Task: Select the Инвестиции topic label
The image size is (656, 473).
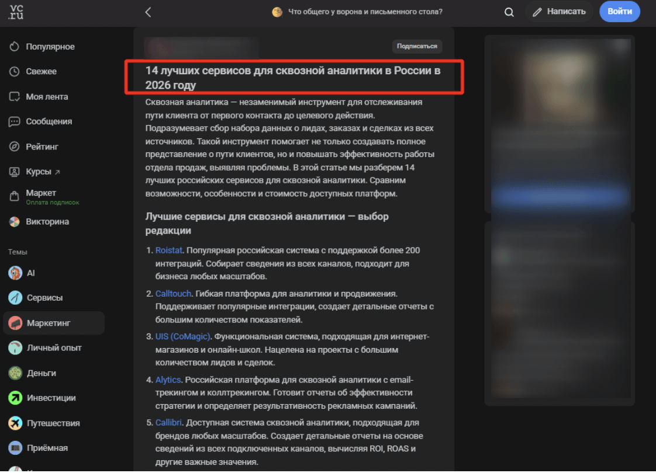Action: click(x=51, y=398)
